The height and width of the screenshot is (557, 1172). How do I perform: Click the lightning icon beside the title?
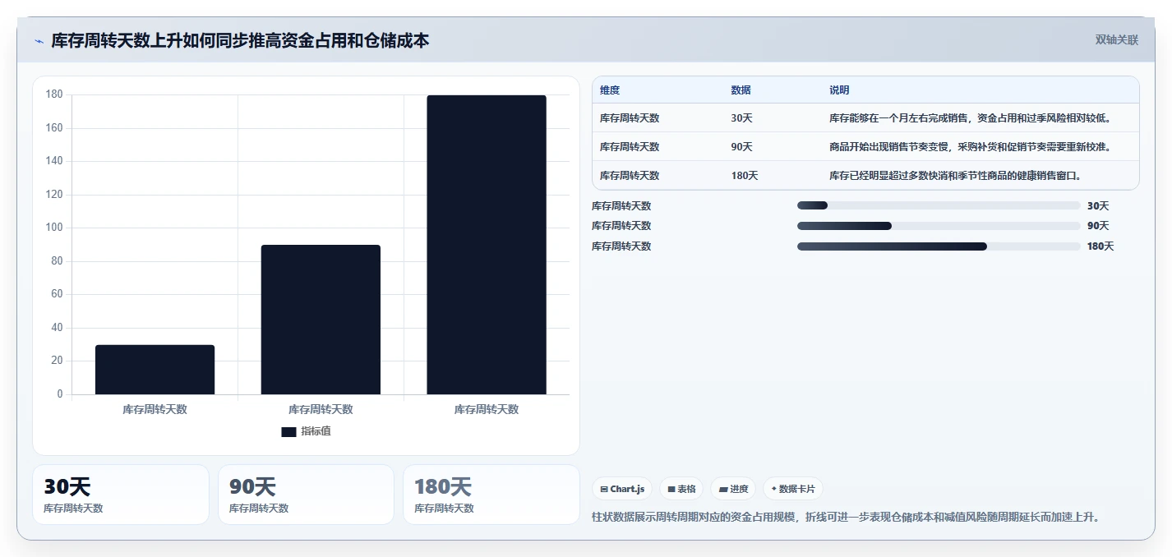pyautogui.click(x=39, y=41)
